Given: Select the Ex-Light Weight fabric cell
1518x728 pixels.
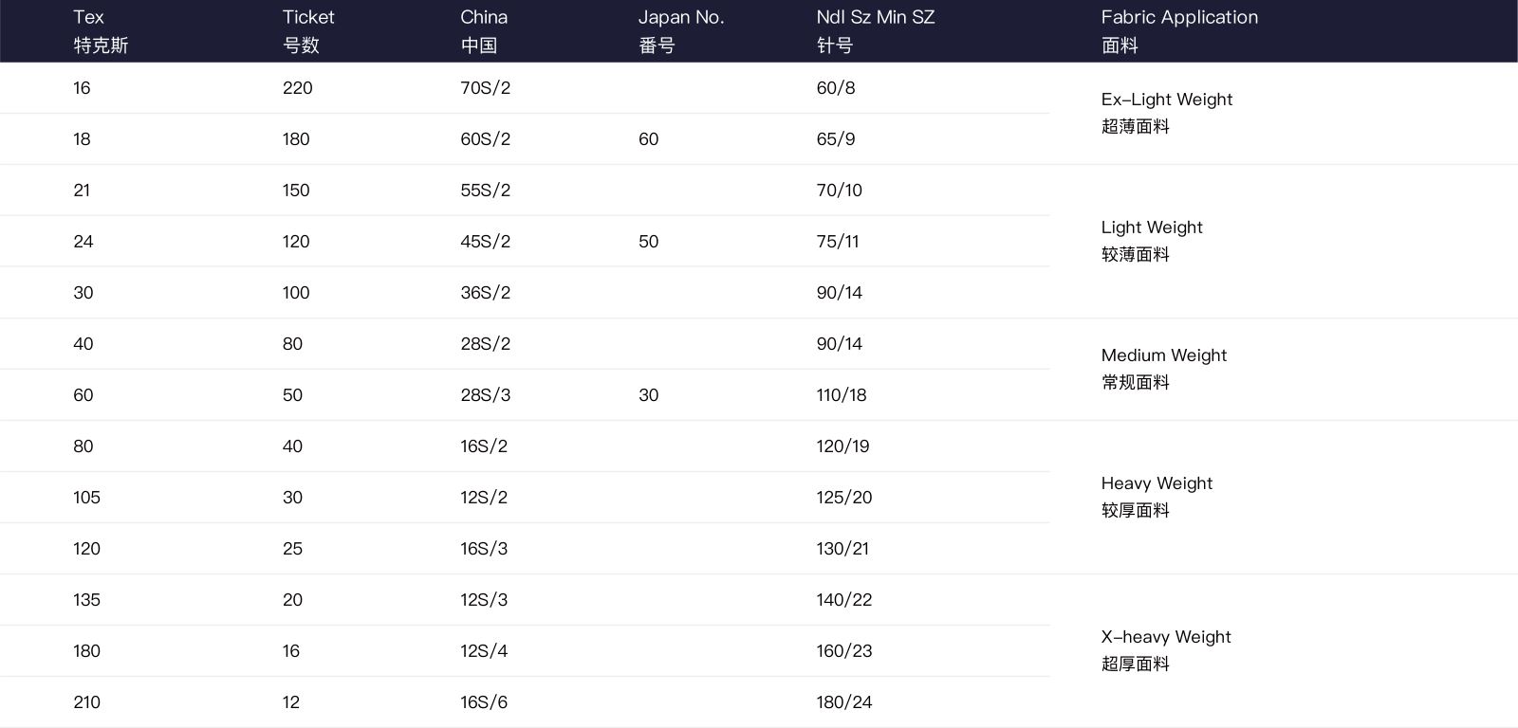Looking at the screenshot, I should click(1167, 113).
